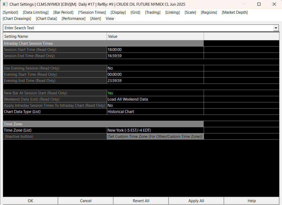This screenshot has width=282, height=205.
Task: Select the Use Evening Session (Read Only) label
Action: [x=55, y=68]
